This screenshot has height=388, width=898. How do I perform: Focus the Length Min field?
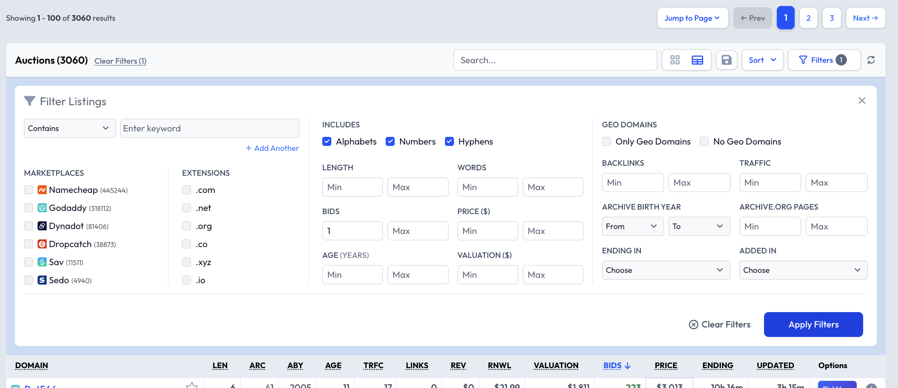click(x=353, y=187)
